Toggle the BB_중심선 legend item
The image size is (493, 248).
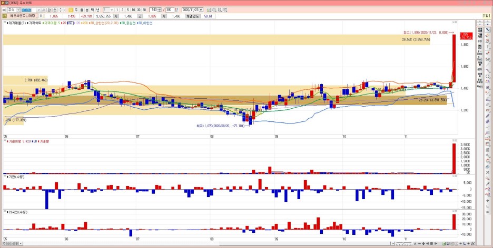coord(128,23)
